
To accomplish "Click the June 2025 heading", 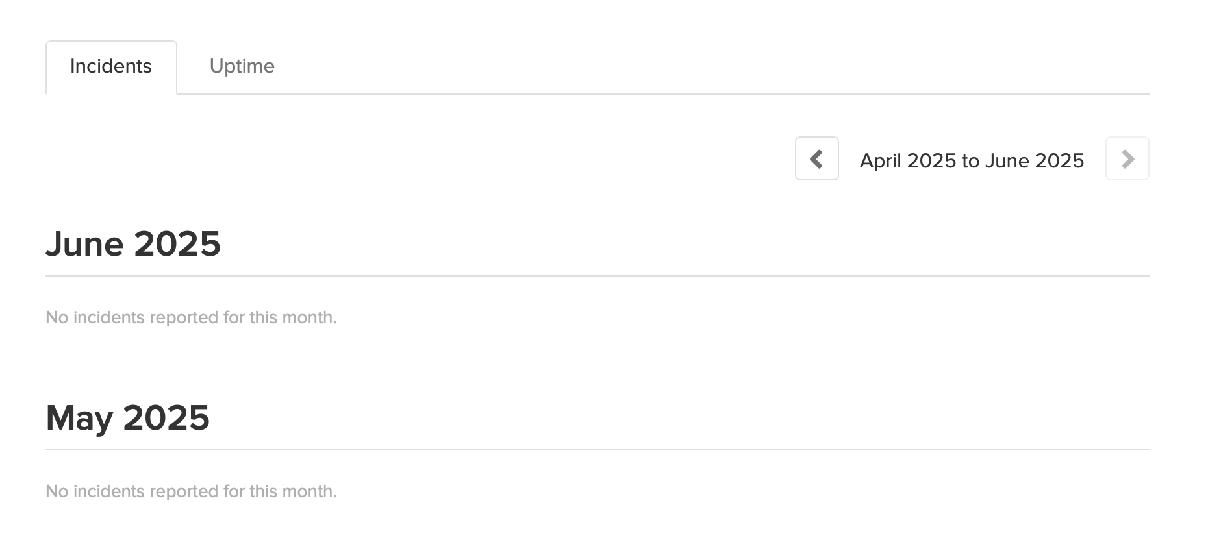I will coord(133,244).
